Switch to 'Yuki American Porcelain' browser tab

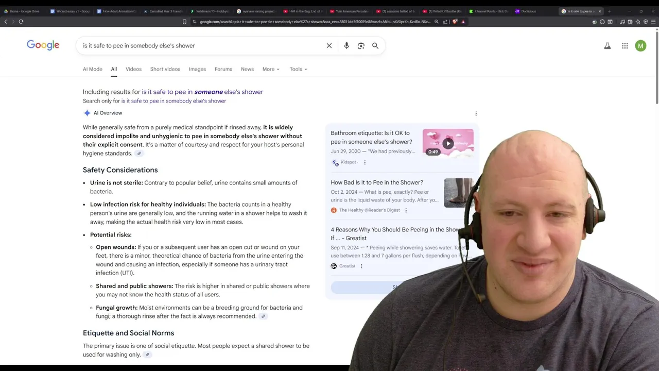[349, 11]
